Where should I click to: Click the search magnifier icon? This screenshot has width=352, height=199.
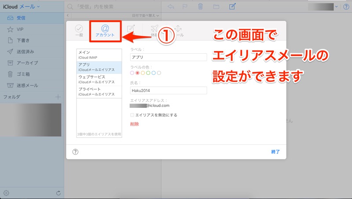pos(70,7)
